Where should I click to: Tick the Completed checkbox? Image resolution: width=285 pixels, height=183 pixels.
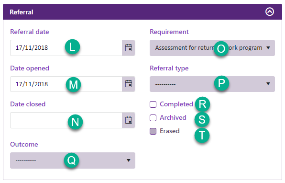pos(153,104)
